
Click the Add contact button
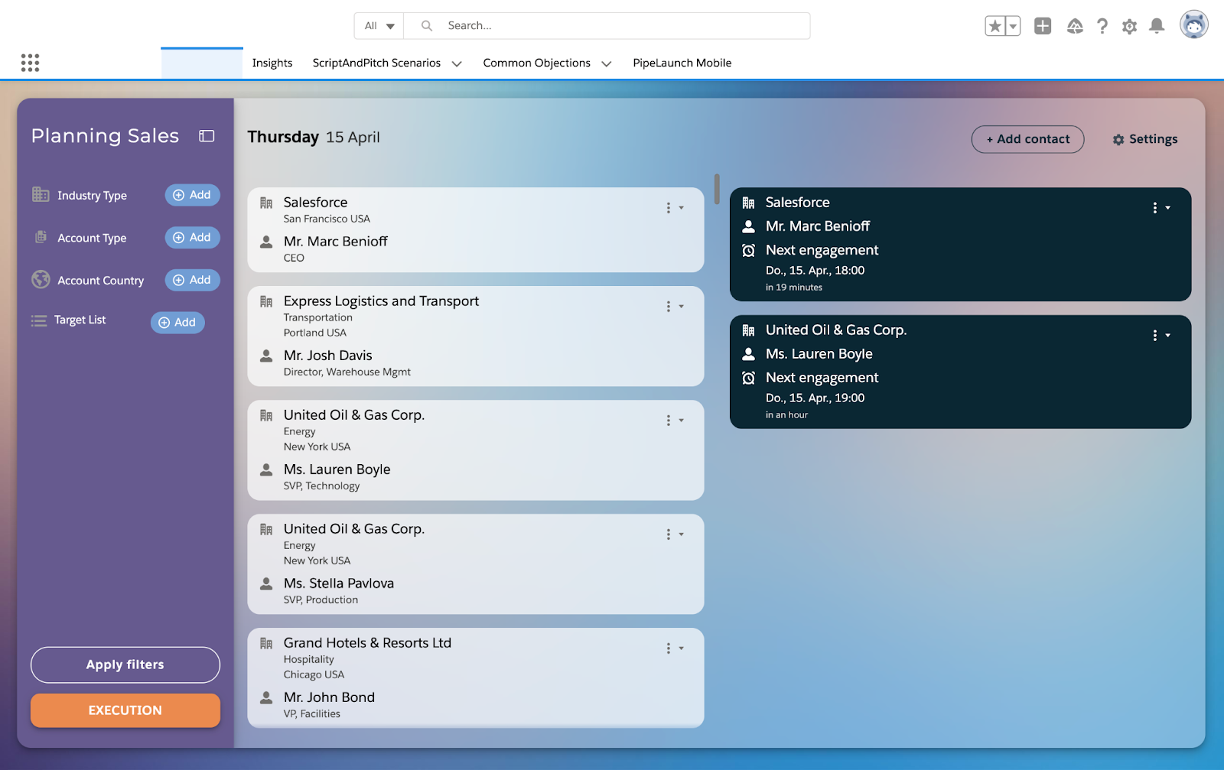tap(1027, 139)
